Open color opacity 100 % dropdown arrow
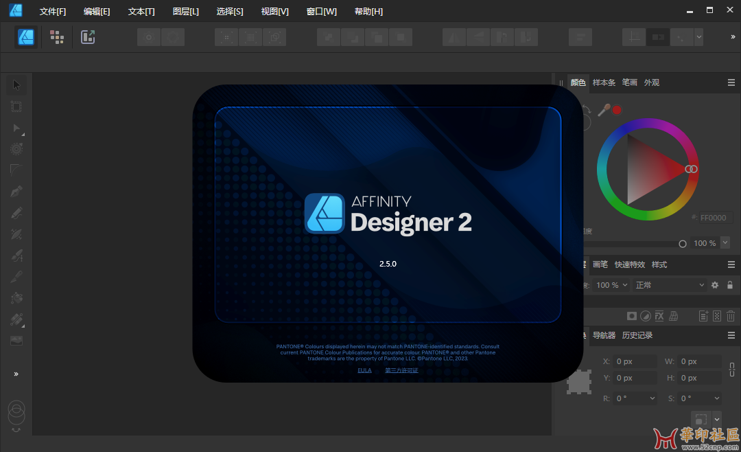741x452 pixels. [x=725, y=242]
